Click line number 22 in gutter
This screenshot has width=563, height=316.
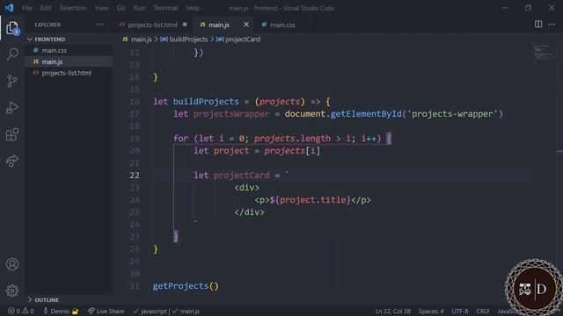point(135,176)
